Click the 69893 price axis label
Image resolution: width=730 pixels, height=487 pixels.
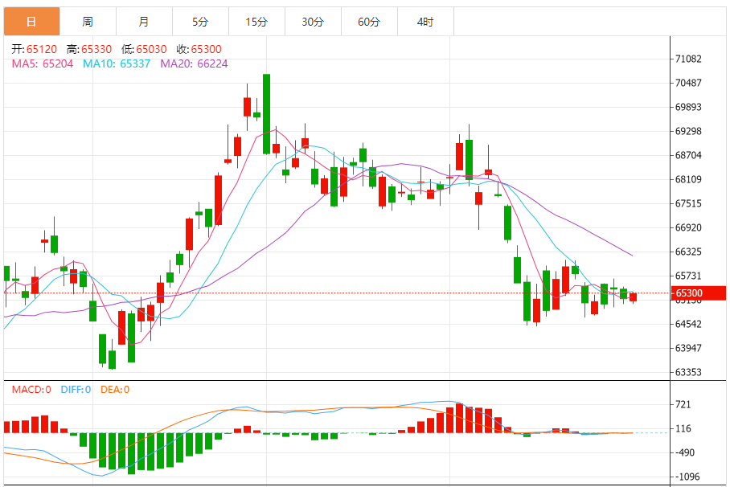point(688,107)
